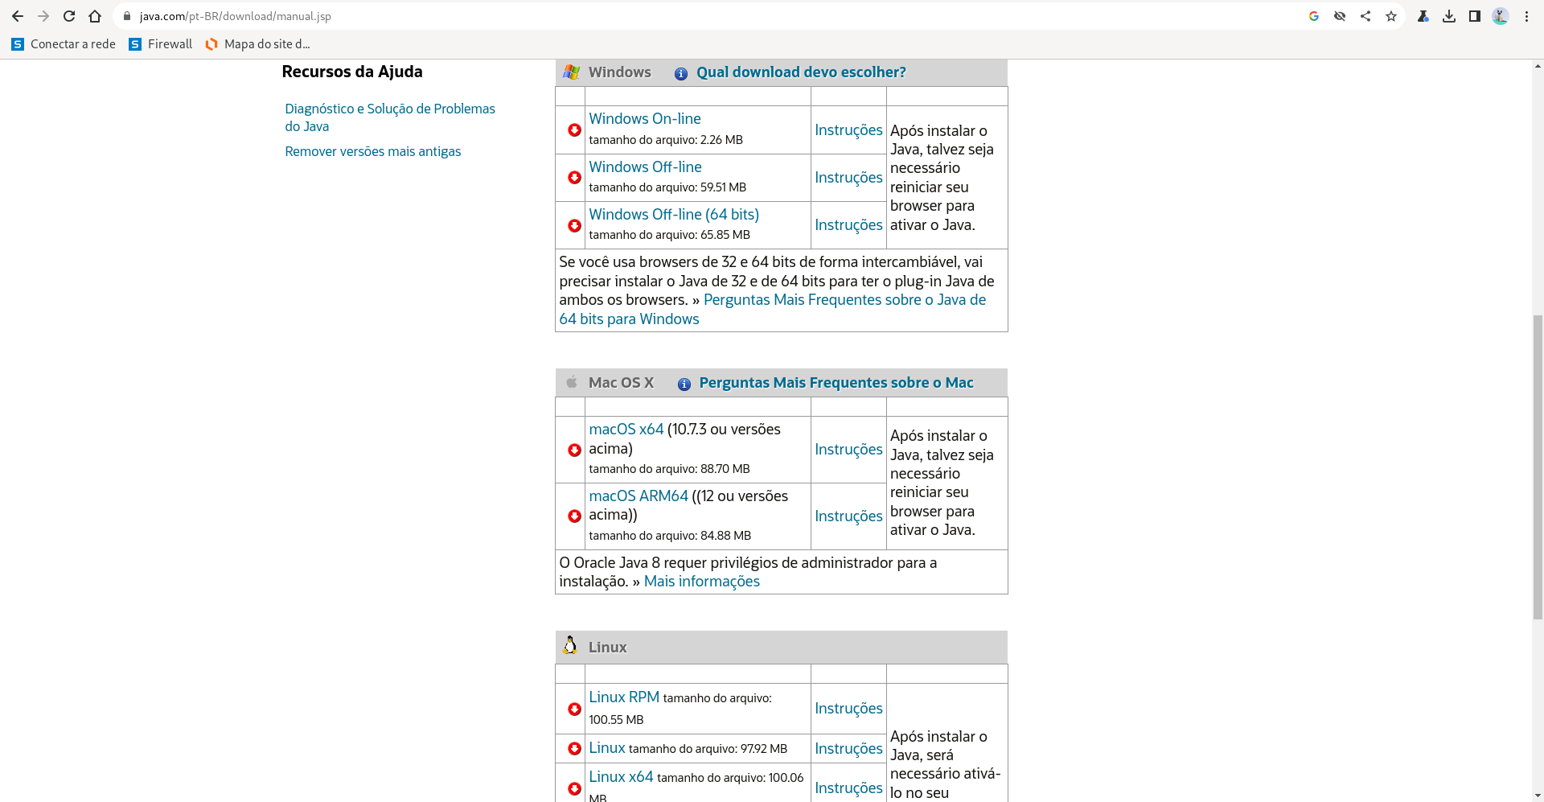Click the page vertical scrollbar thumb

[x=1538, y=467]
